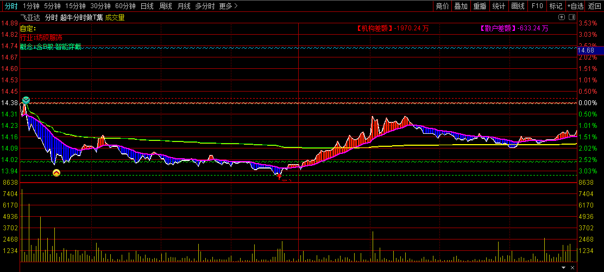Toggle the side panel layout icon

pos(571,17)
